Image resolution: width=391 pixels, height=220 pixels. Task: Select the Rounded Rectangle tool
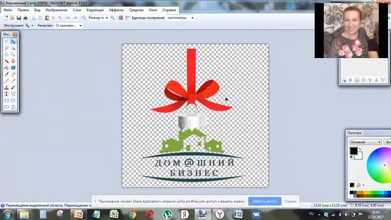pos(13,100)
